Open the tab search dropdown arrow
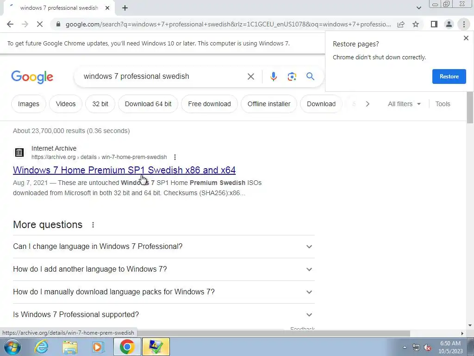This screenshot has height=356, width=474. click(418, 8)
